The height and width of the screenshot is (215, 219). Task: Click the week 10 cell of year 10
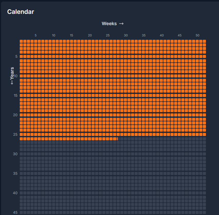[54, 76]
